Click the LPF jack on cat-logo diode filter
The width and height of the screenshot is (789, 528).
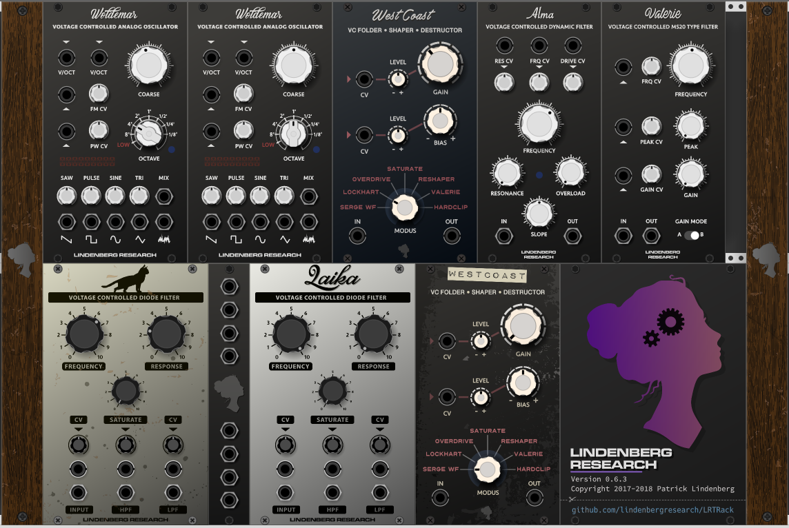[172, 492]
